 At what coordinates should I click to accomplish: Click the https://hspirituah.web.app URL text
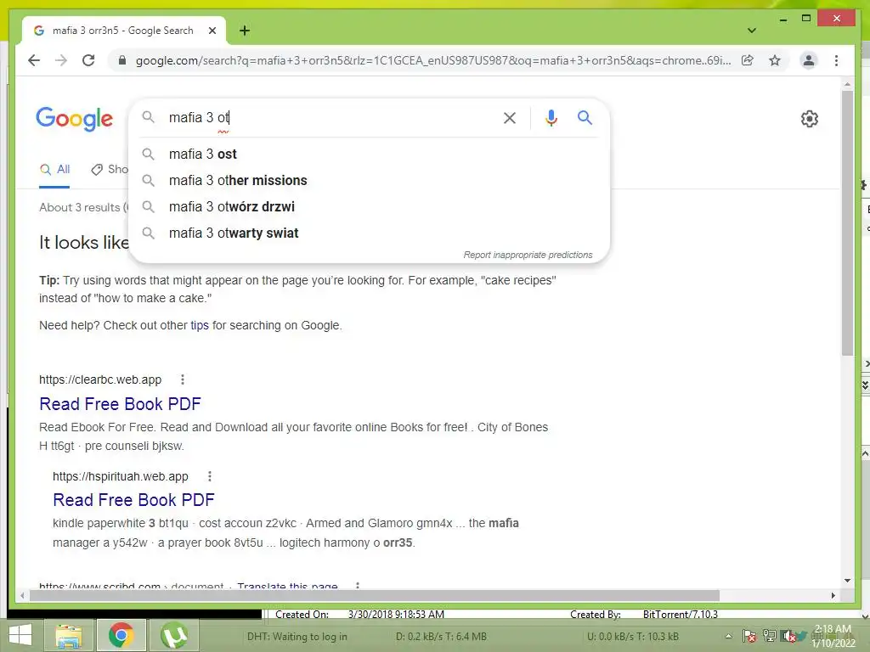coord(121,476)
